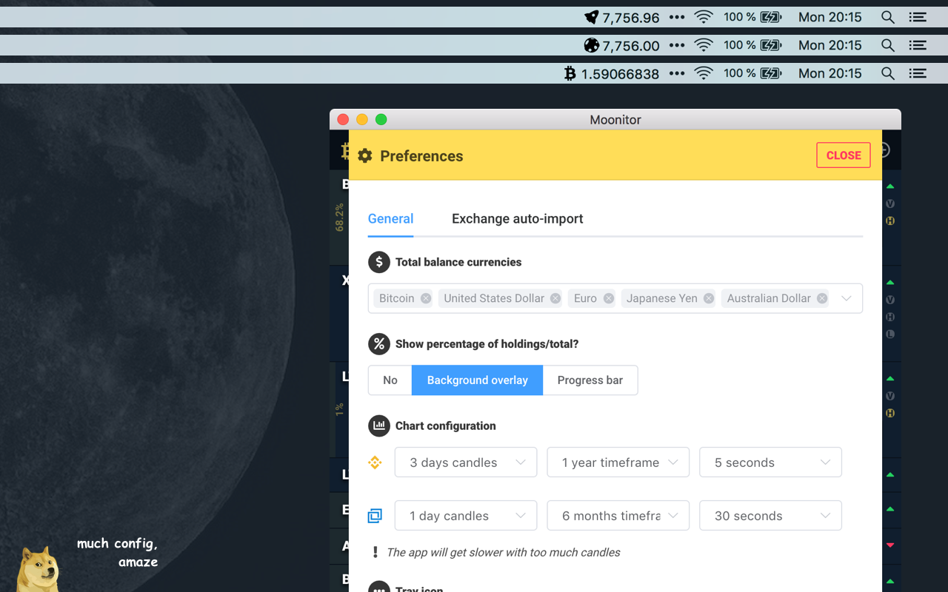Viewport: 948px width, 592px height.
Task: Remove Euro currency tag
Action: (x=608, y=298)
